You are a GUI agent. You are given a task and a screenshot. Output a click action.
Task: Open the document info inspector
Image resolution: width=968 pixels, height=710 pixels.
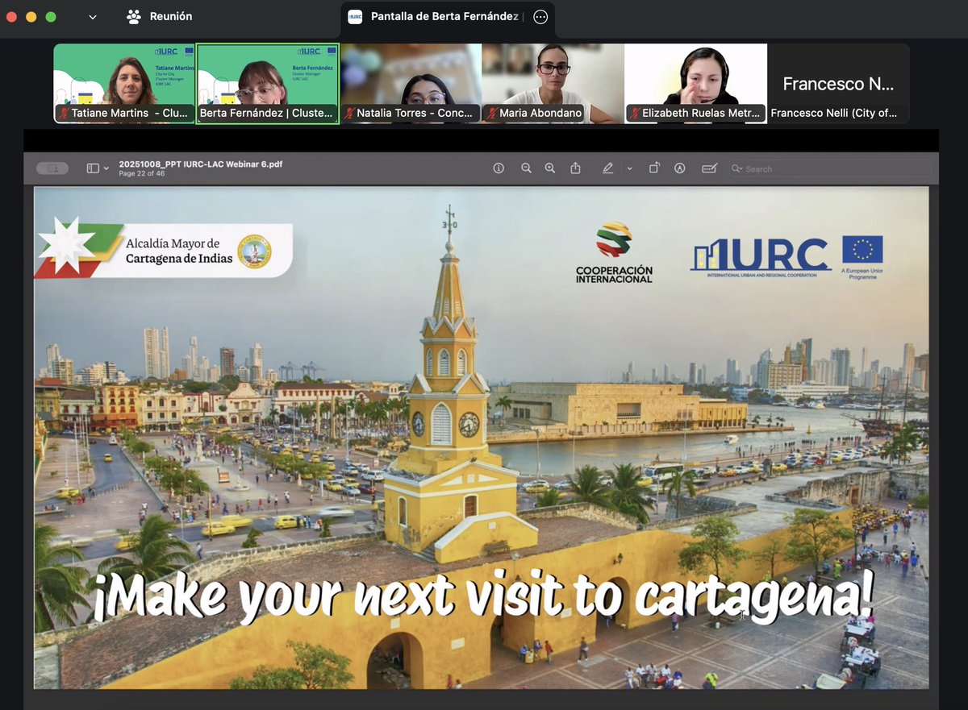[499, 168]
